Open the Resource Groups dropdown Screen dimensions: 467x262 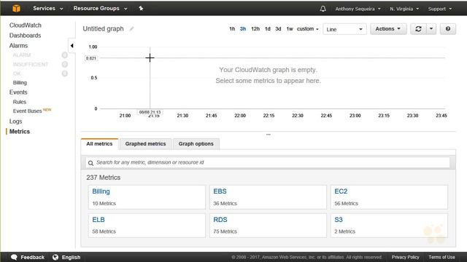[101, 8]
